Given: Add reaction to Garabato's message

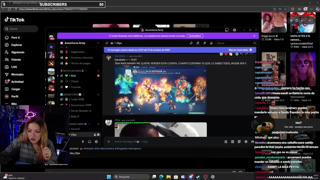Looking at the screenshot, I should [x=237, y=54].
